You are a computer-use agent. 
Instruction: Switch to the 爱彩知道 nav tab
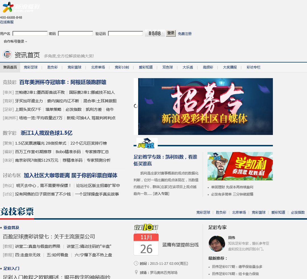146,67
